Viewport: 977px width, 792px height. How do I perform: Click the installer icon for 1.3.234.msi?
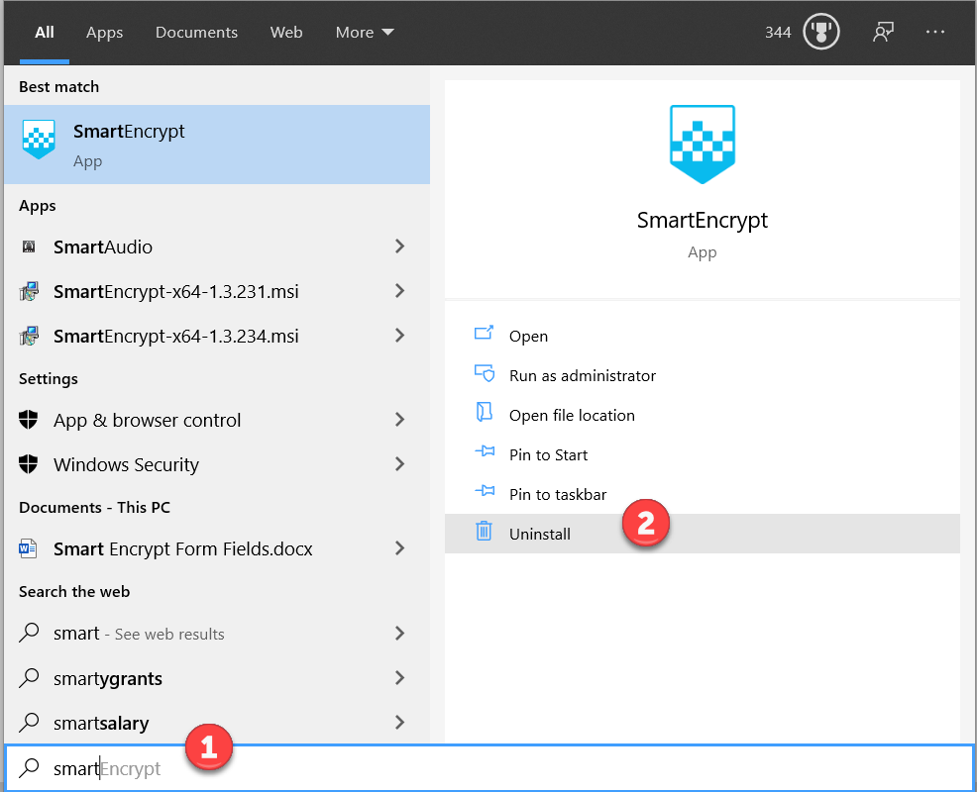pyautogui.click(x=29, y=337)
